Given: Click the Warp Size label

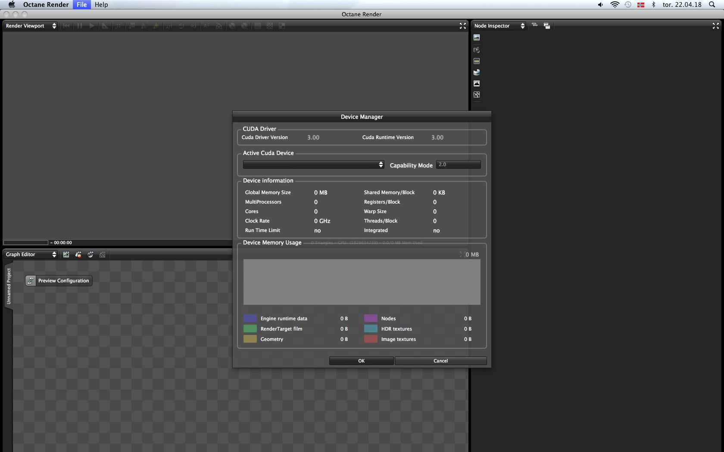Looking at the screenshot, I should pos(375,211).
